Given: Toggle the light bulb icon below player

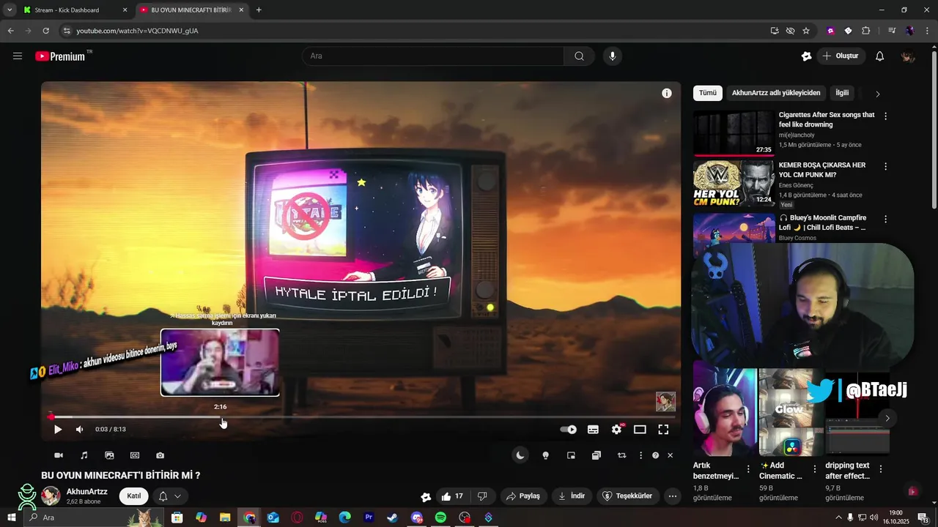Looking at the screenshot, I should tap(545, 455).
